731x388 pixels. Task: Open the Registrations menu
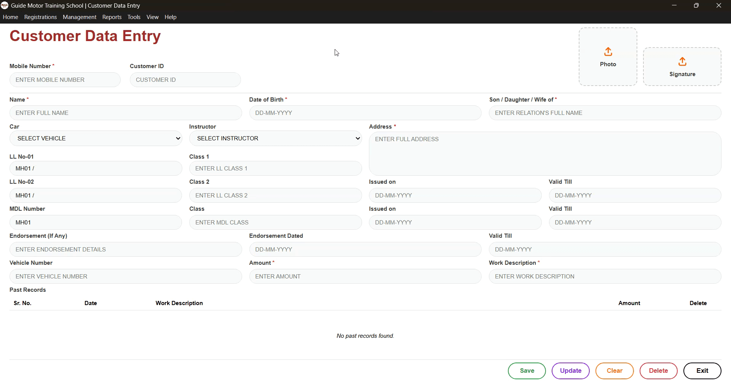[40, 17]
